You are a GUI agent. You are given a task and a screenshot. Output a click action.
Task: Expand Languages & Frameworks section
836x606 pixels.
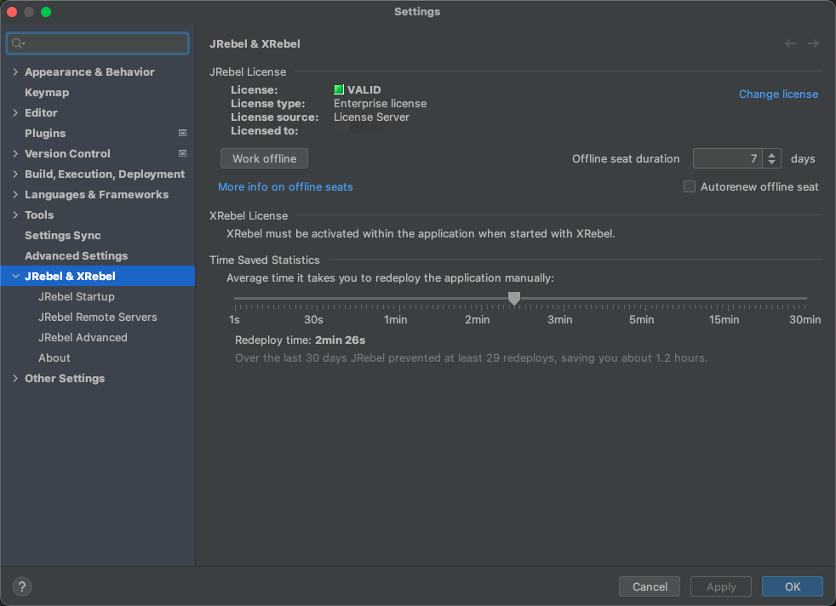pos(15,195)
